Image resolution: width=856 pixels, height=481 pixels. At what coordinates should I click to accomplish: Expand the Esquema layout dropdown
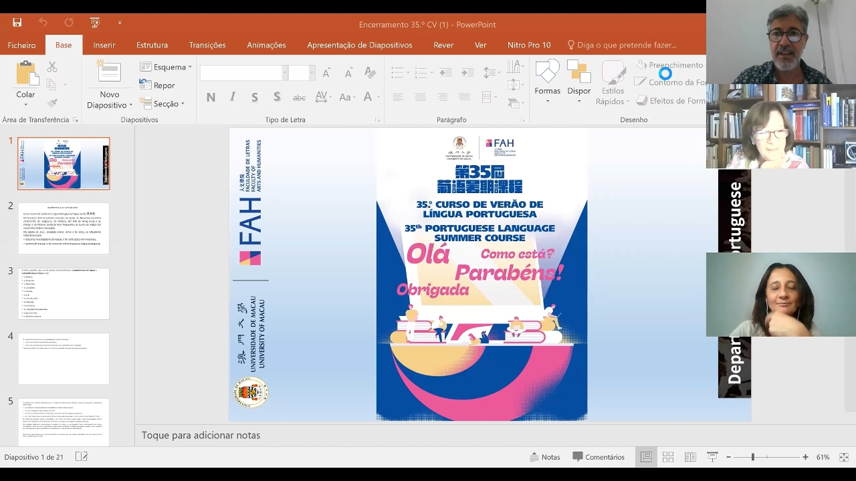pos(166,67)
